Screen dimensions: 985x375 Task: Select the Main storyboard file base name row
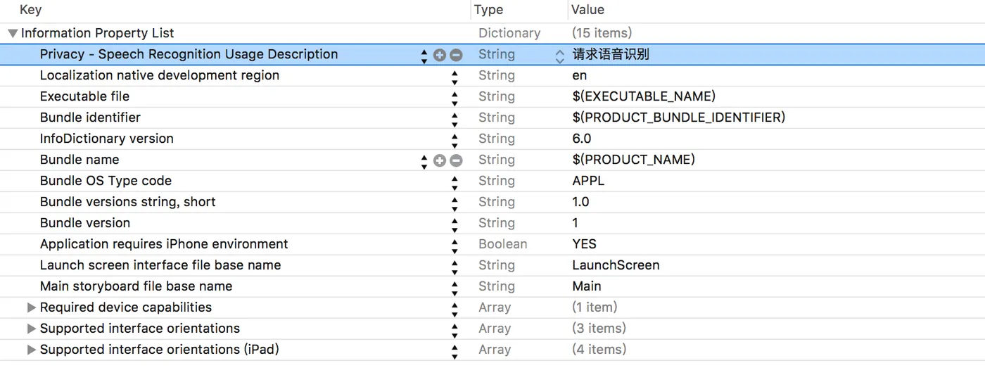136,286
